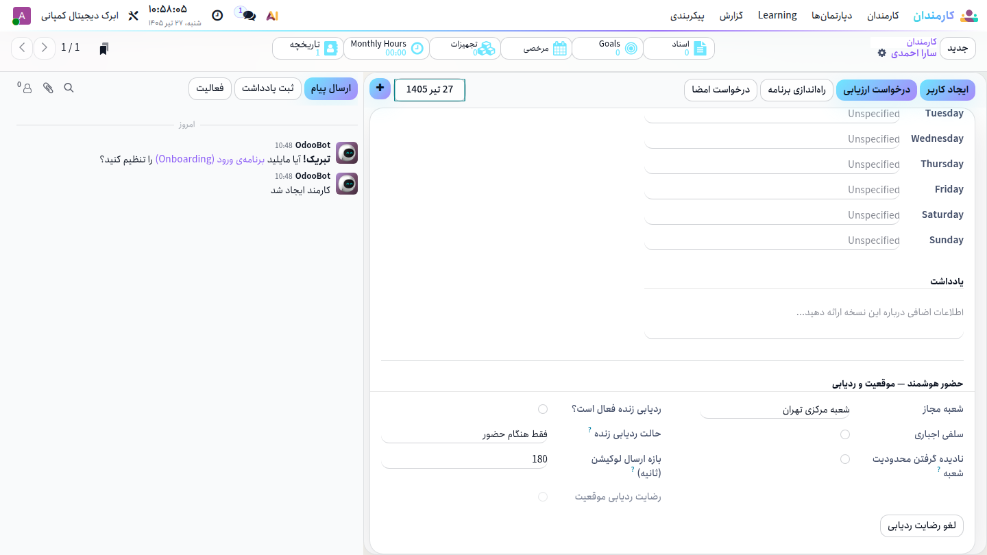Click help mark beside حالت ردیابی زنده

pos(589,430)
